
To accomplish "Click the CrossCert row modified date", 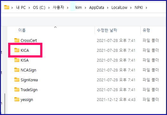I will (x=116, y=40).
